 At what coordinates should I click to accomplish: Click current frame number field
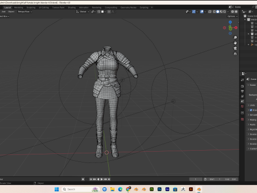point(196,179)
